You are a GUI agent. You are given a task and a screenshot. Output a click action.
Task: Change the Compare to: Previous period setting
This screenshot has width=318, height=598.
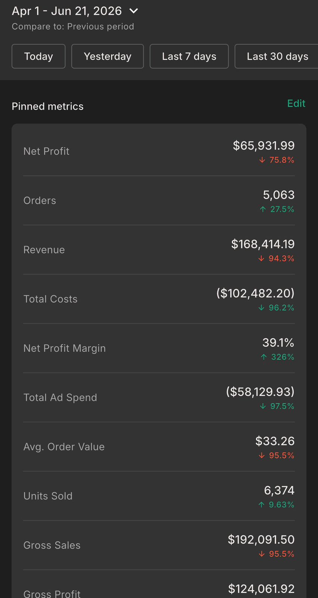tap(73, 27)
